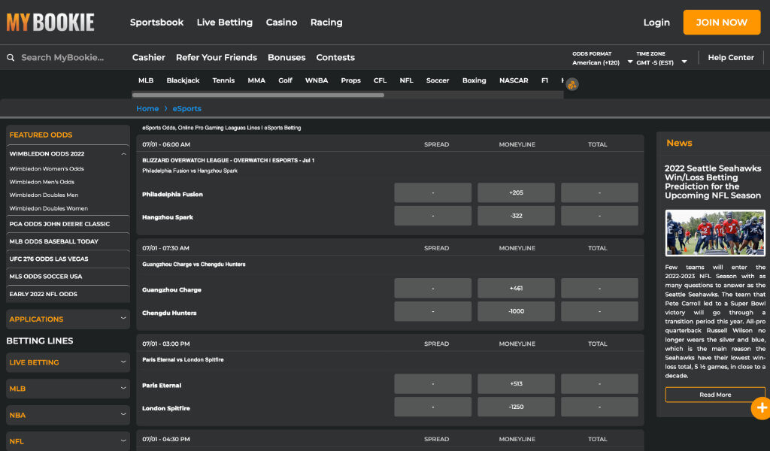Pick Guangzhou Charge moneyline +461

coord(516,289)
